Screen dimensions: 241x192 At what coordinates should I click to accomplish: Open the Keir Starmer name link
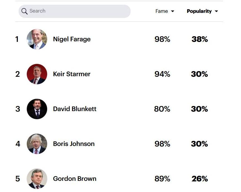pyautogui.click(x=72, y=74)
